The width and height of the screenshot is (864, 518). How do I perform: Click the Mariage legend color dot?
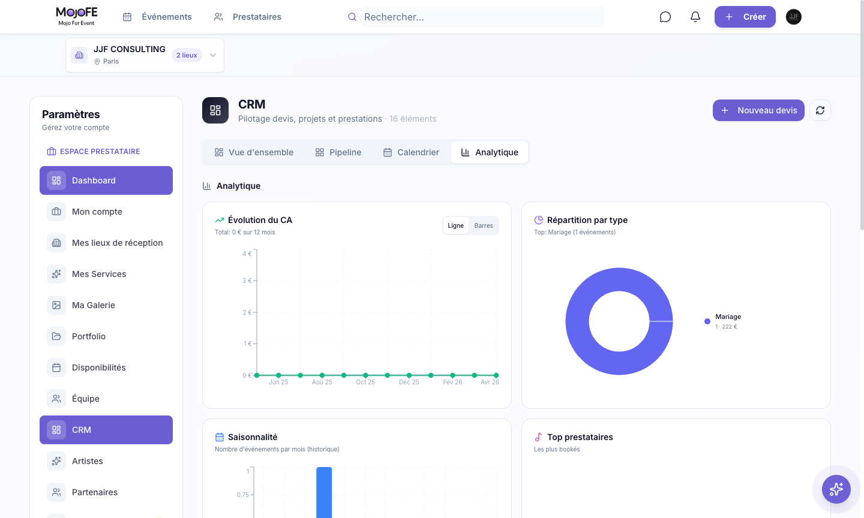pos(707,321)
